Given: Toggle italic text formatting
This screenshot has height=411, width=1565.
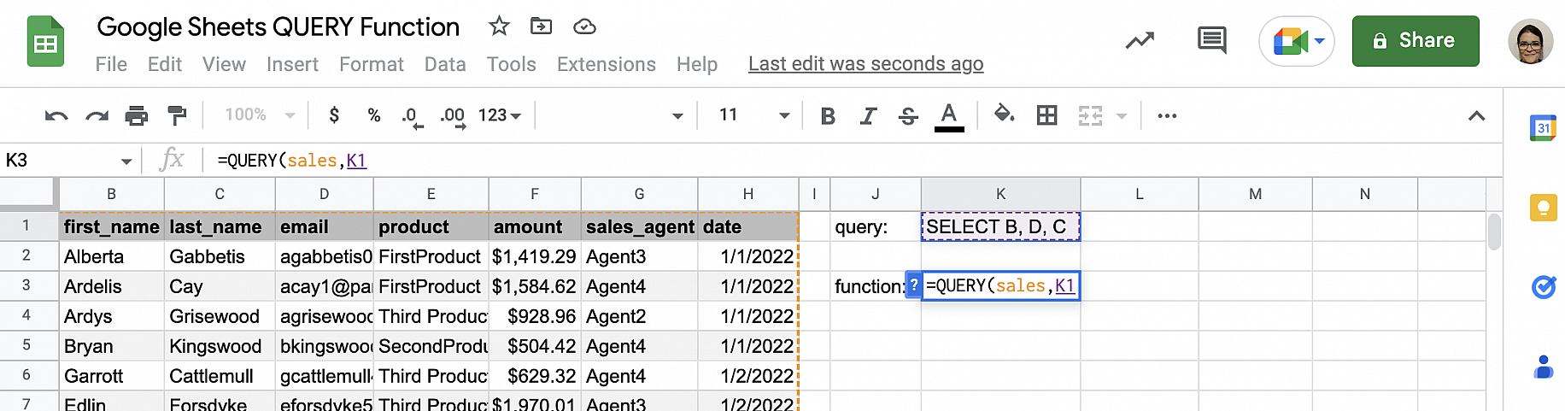Looking at the screenshot, I should pos(868,115).
